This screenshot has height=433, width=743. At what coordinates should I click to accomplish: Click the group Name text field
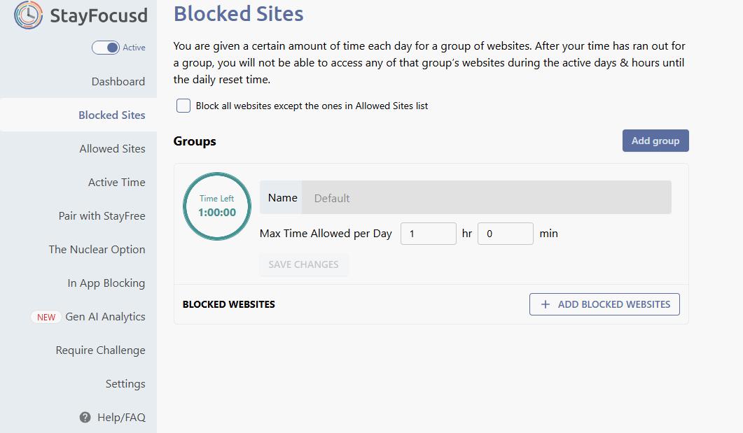[x=486, y=198]
